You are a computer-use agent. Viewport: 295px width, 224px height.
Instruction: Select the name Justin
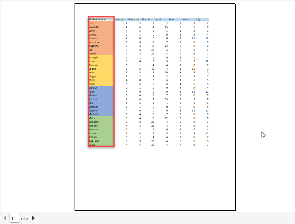[92, 73]
